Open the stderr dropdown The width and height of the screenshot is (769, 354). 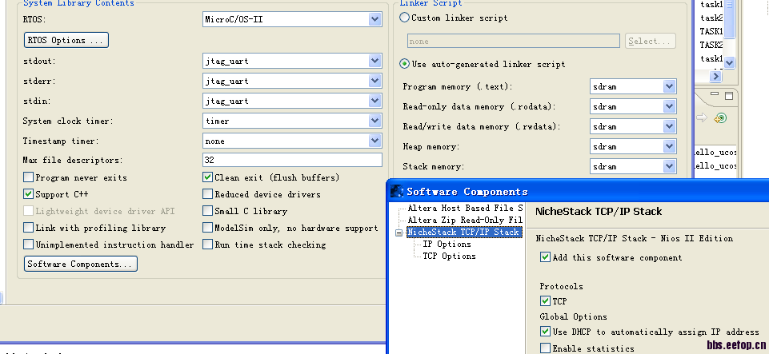point(375,81)
